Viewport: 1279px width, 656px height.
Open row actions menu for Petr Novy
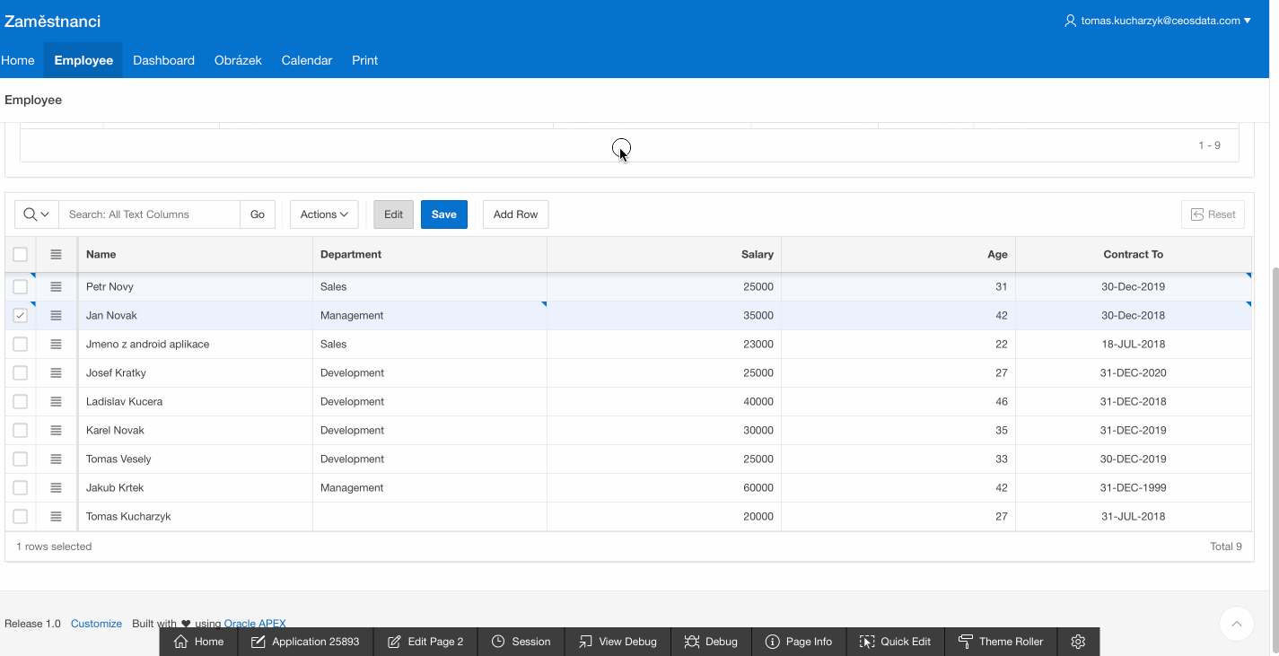pos(56,287)
